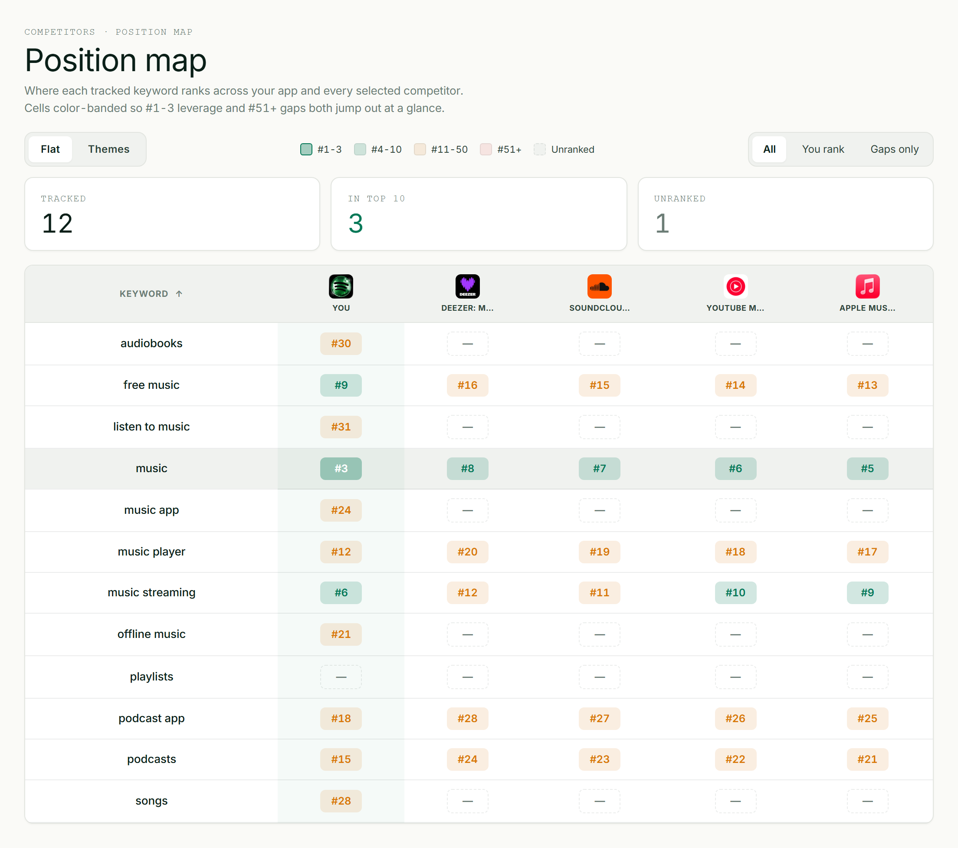The width and height of the screenshot is (958, 848).
Task: Open the Tracked 12 summary card
Action: [x=172, y=214]
